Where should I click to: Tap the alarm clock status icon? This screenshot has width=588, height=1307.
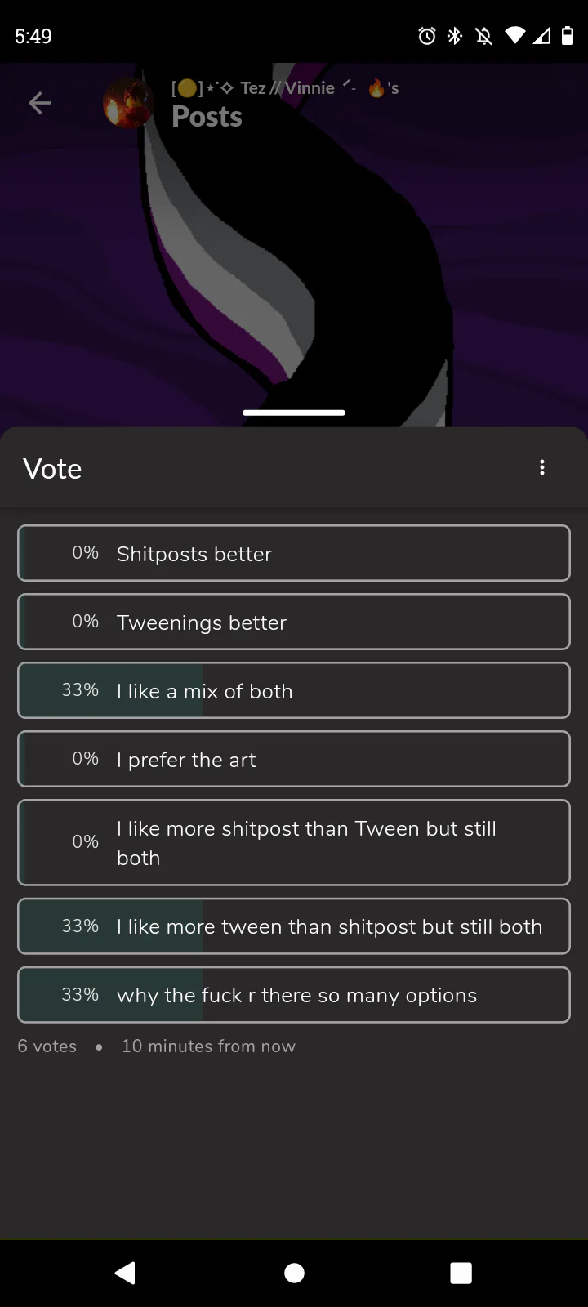pyautogui.click(x=427, y=36)
